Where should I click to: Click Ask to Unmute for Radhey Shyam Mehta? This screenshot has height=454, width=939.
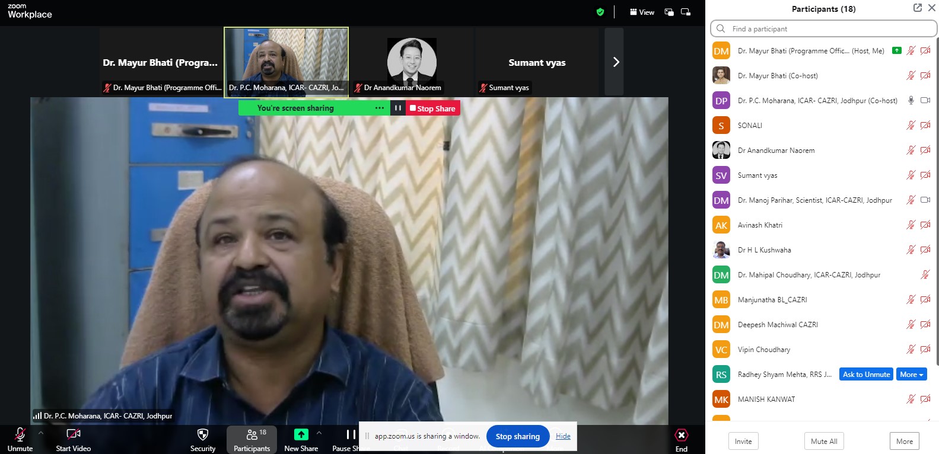(x=866, y=374)
